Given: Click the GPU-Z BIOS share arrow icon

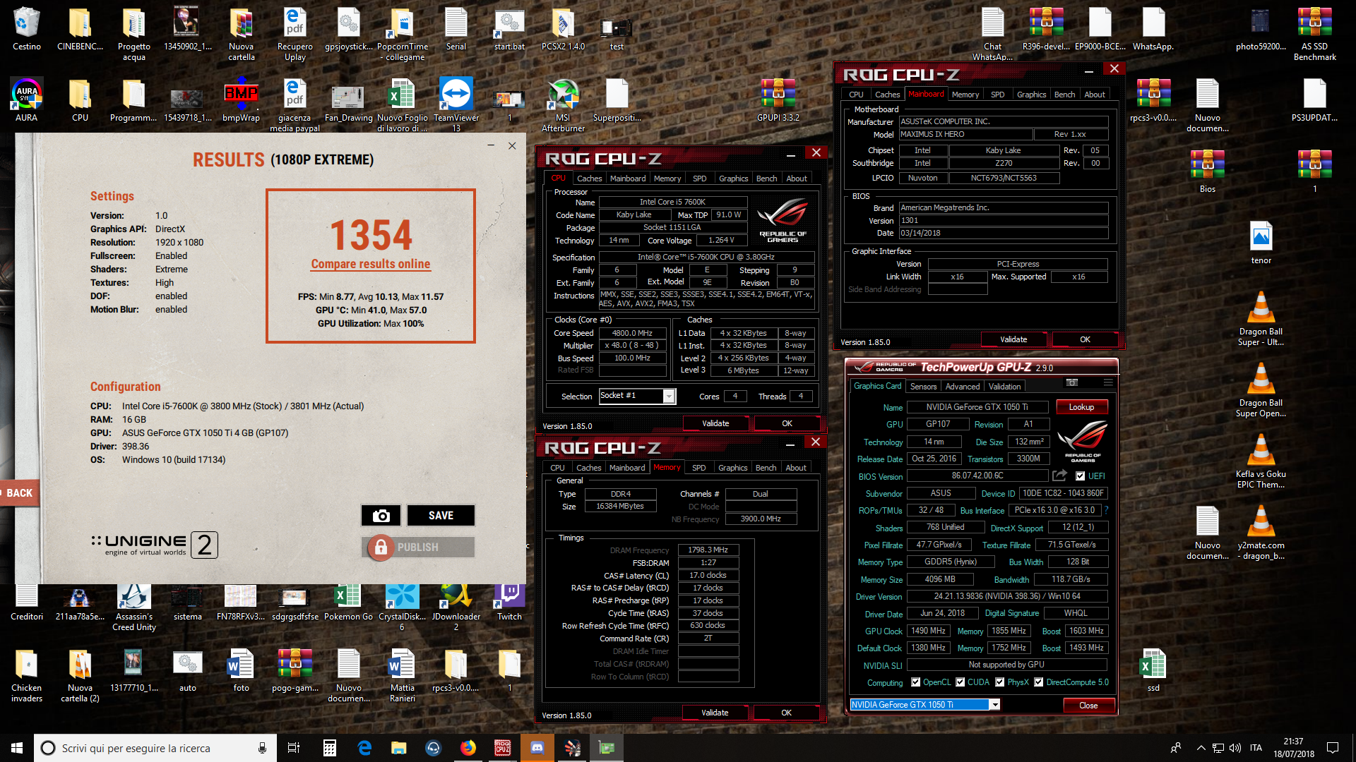Looking at the screenshot, I should click(x=1059, y=476).
